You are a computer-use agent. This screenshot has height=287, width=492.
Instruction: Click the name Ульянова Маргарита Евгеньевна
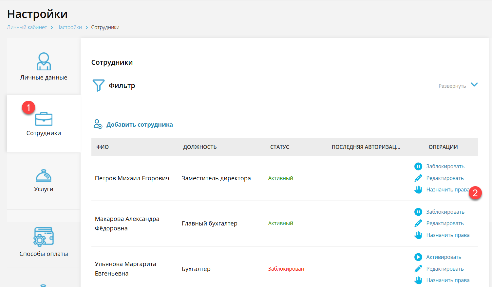click(x=125, y=269)
